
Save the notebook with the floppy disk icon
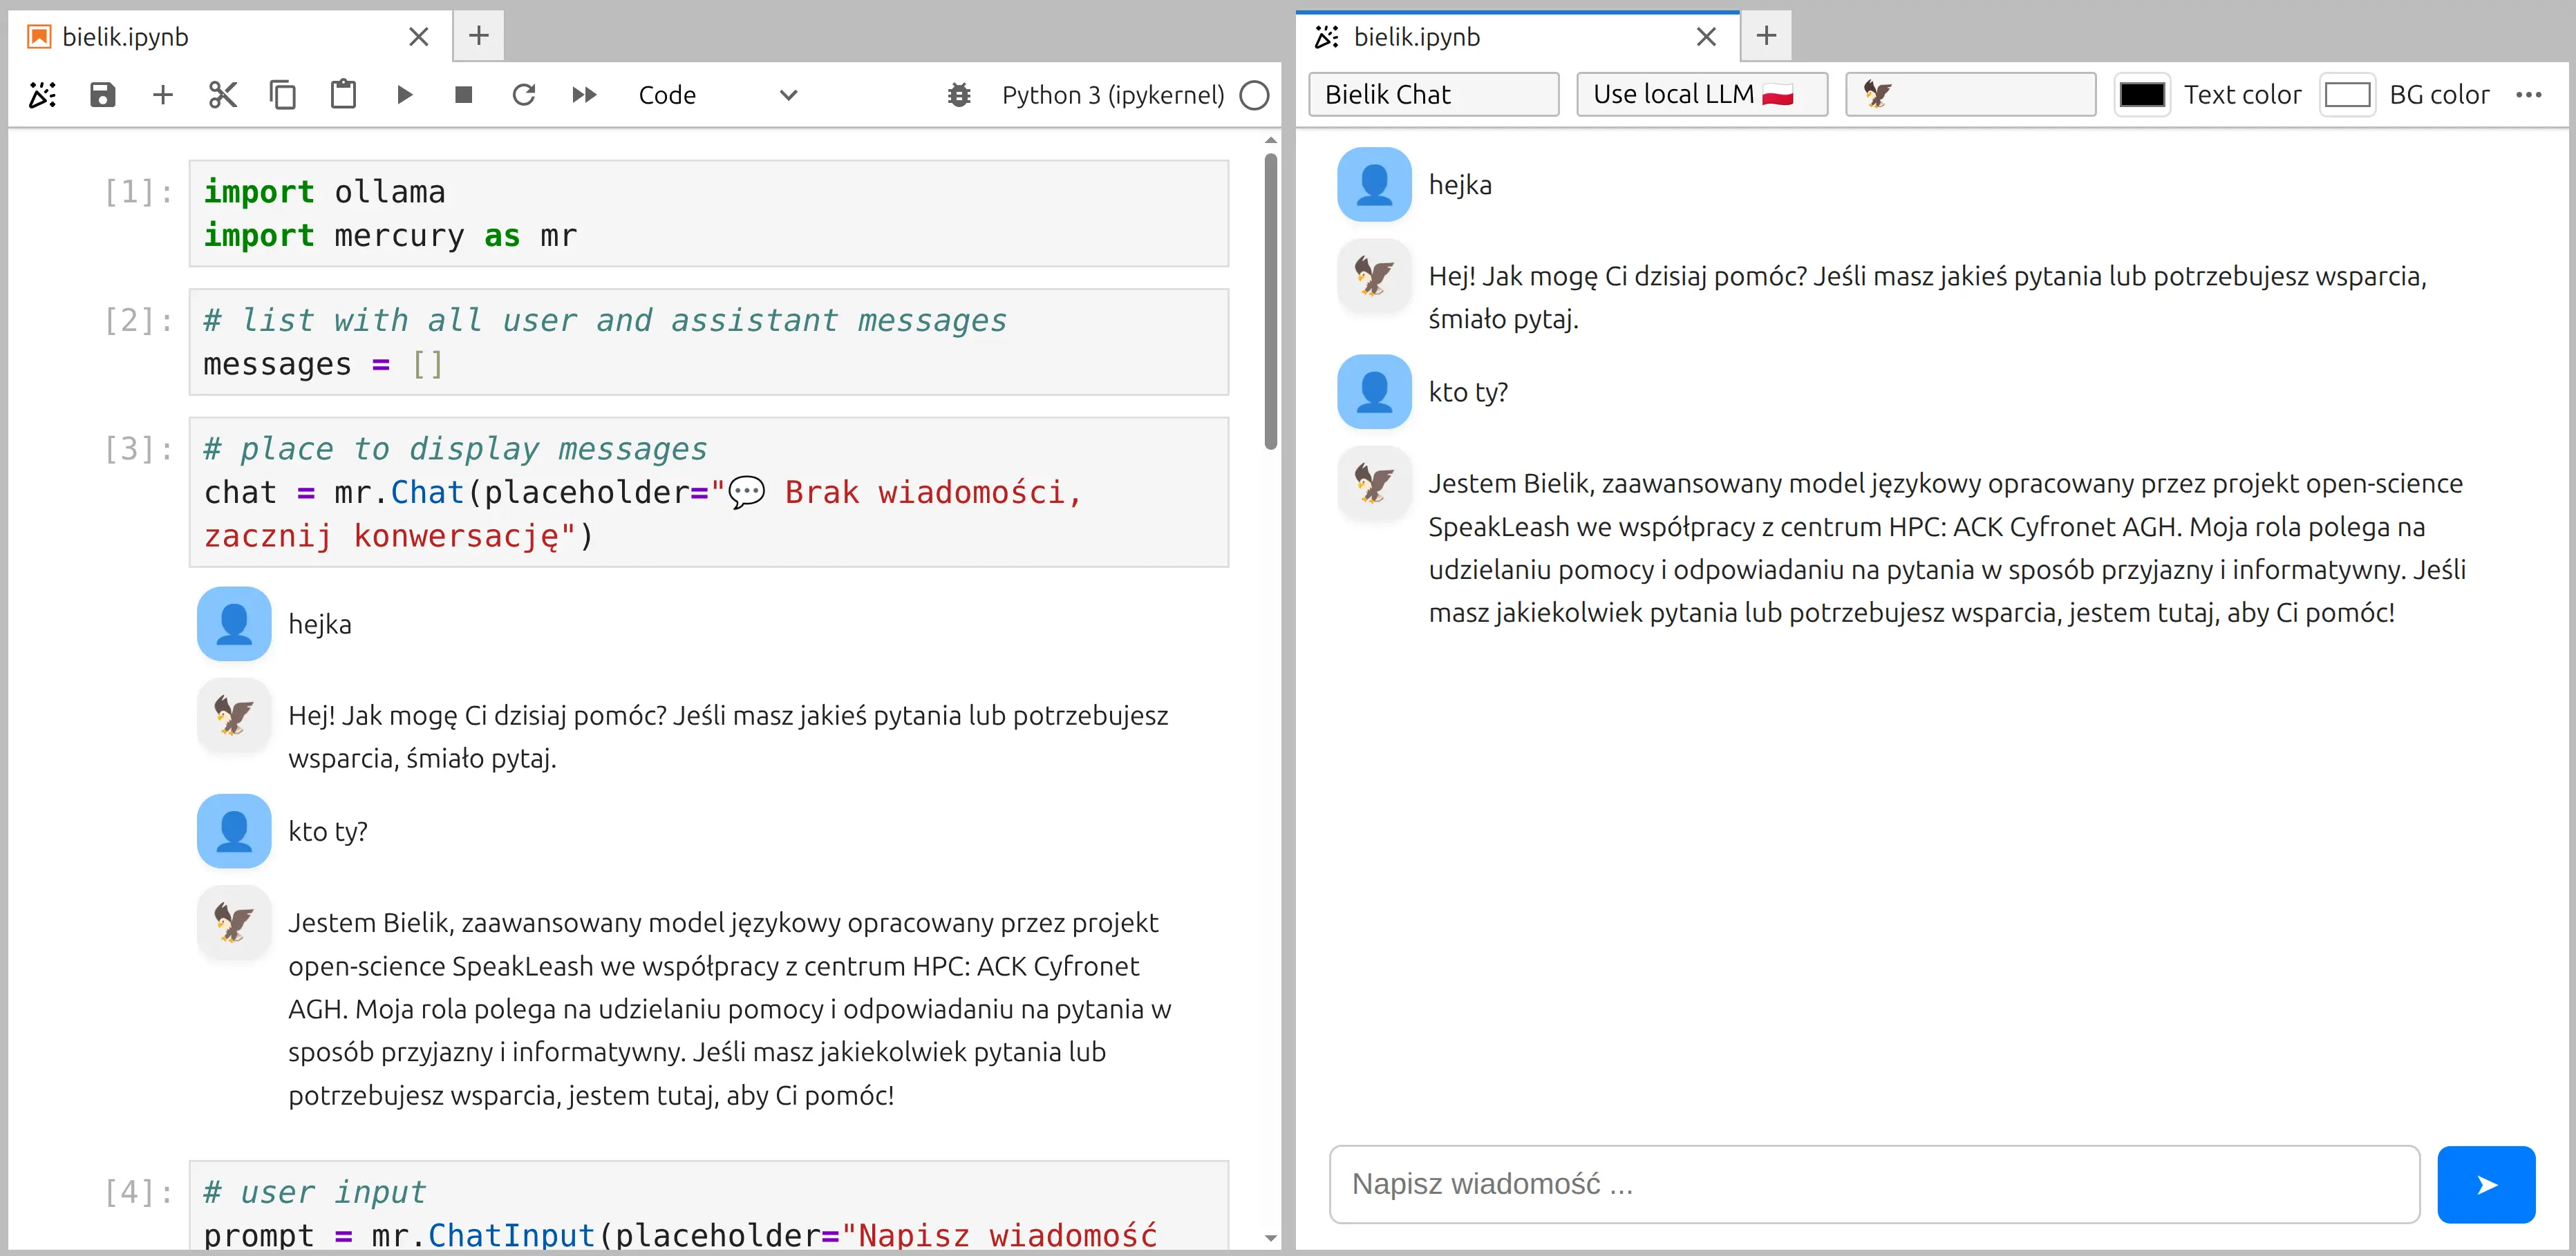tap(103, 95)
